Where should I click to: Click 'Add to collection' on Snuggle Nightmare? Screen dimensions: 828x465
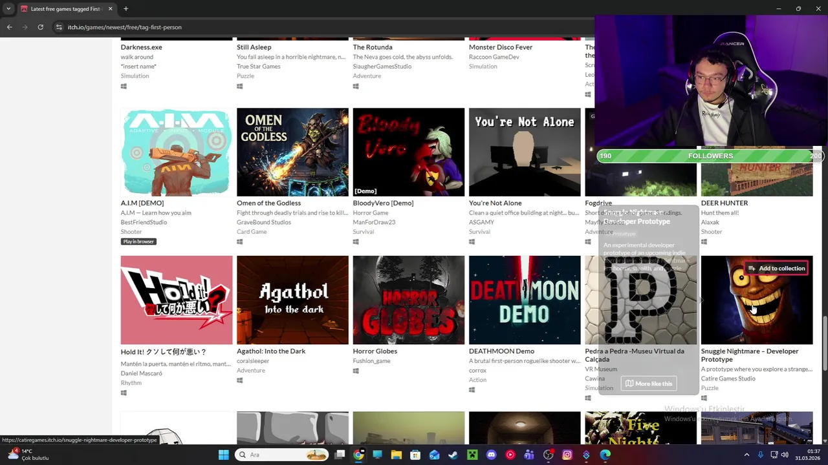pyautogui.click(x=776, y=269)
